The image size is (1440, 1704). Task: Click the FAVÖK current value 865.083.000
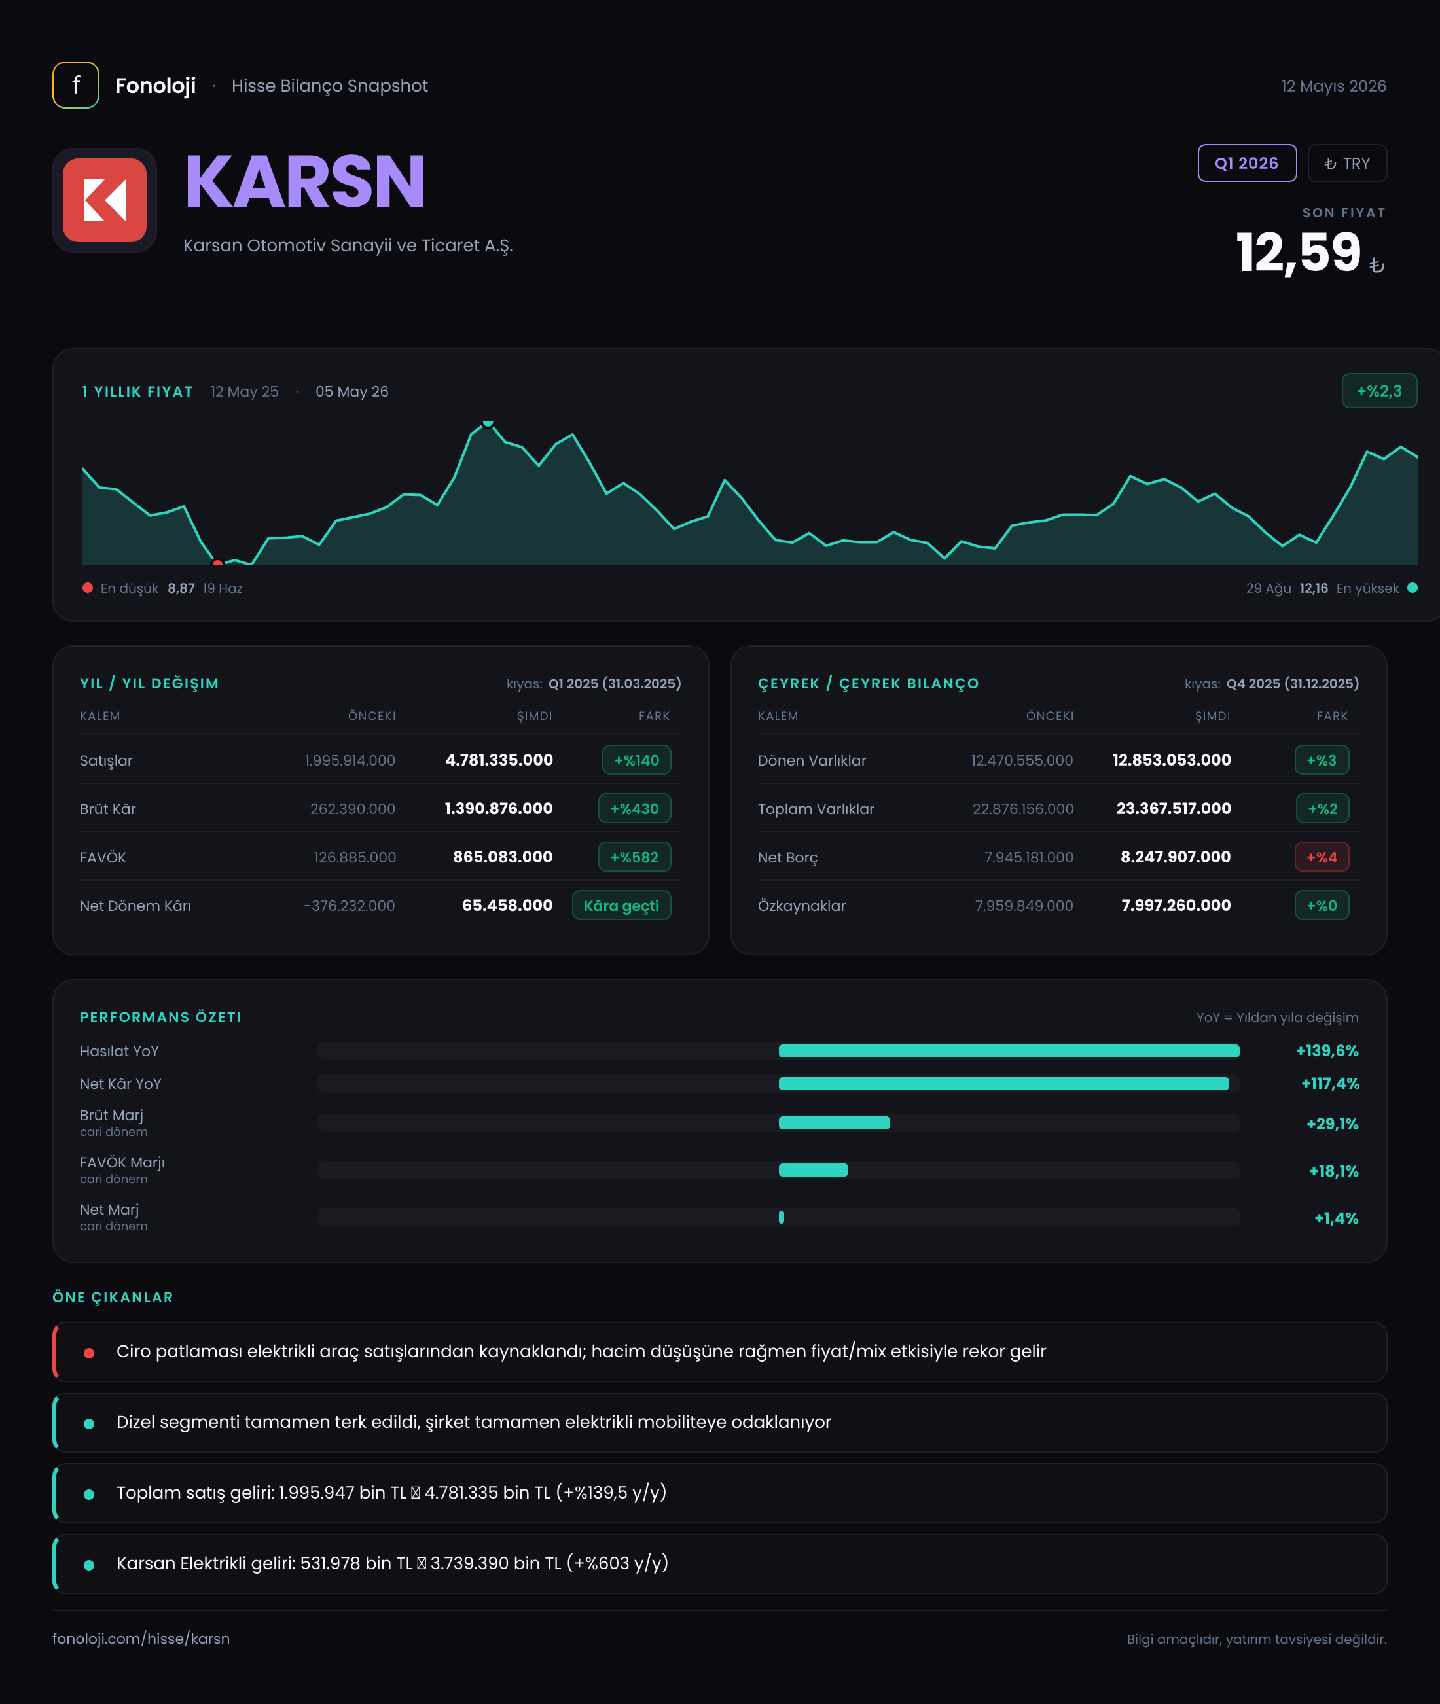pos(503,857)
